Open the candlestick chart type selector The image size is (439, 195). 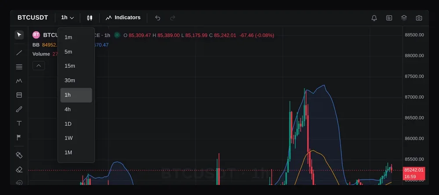[x=90, y=18]
